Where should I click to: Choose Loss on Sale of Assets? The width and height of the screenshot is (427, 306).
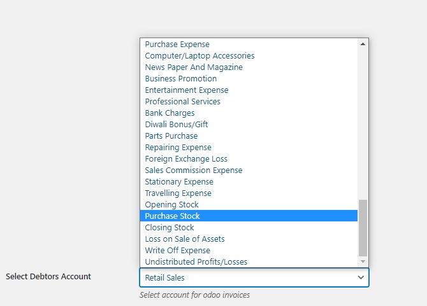pos(249,239)
